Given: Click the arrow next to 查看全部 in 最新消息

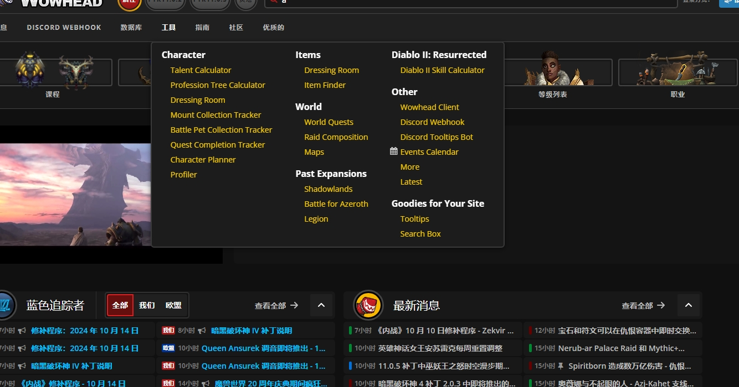Looking at the screenshot, I should [661, 305].
